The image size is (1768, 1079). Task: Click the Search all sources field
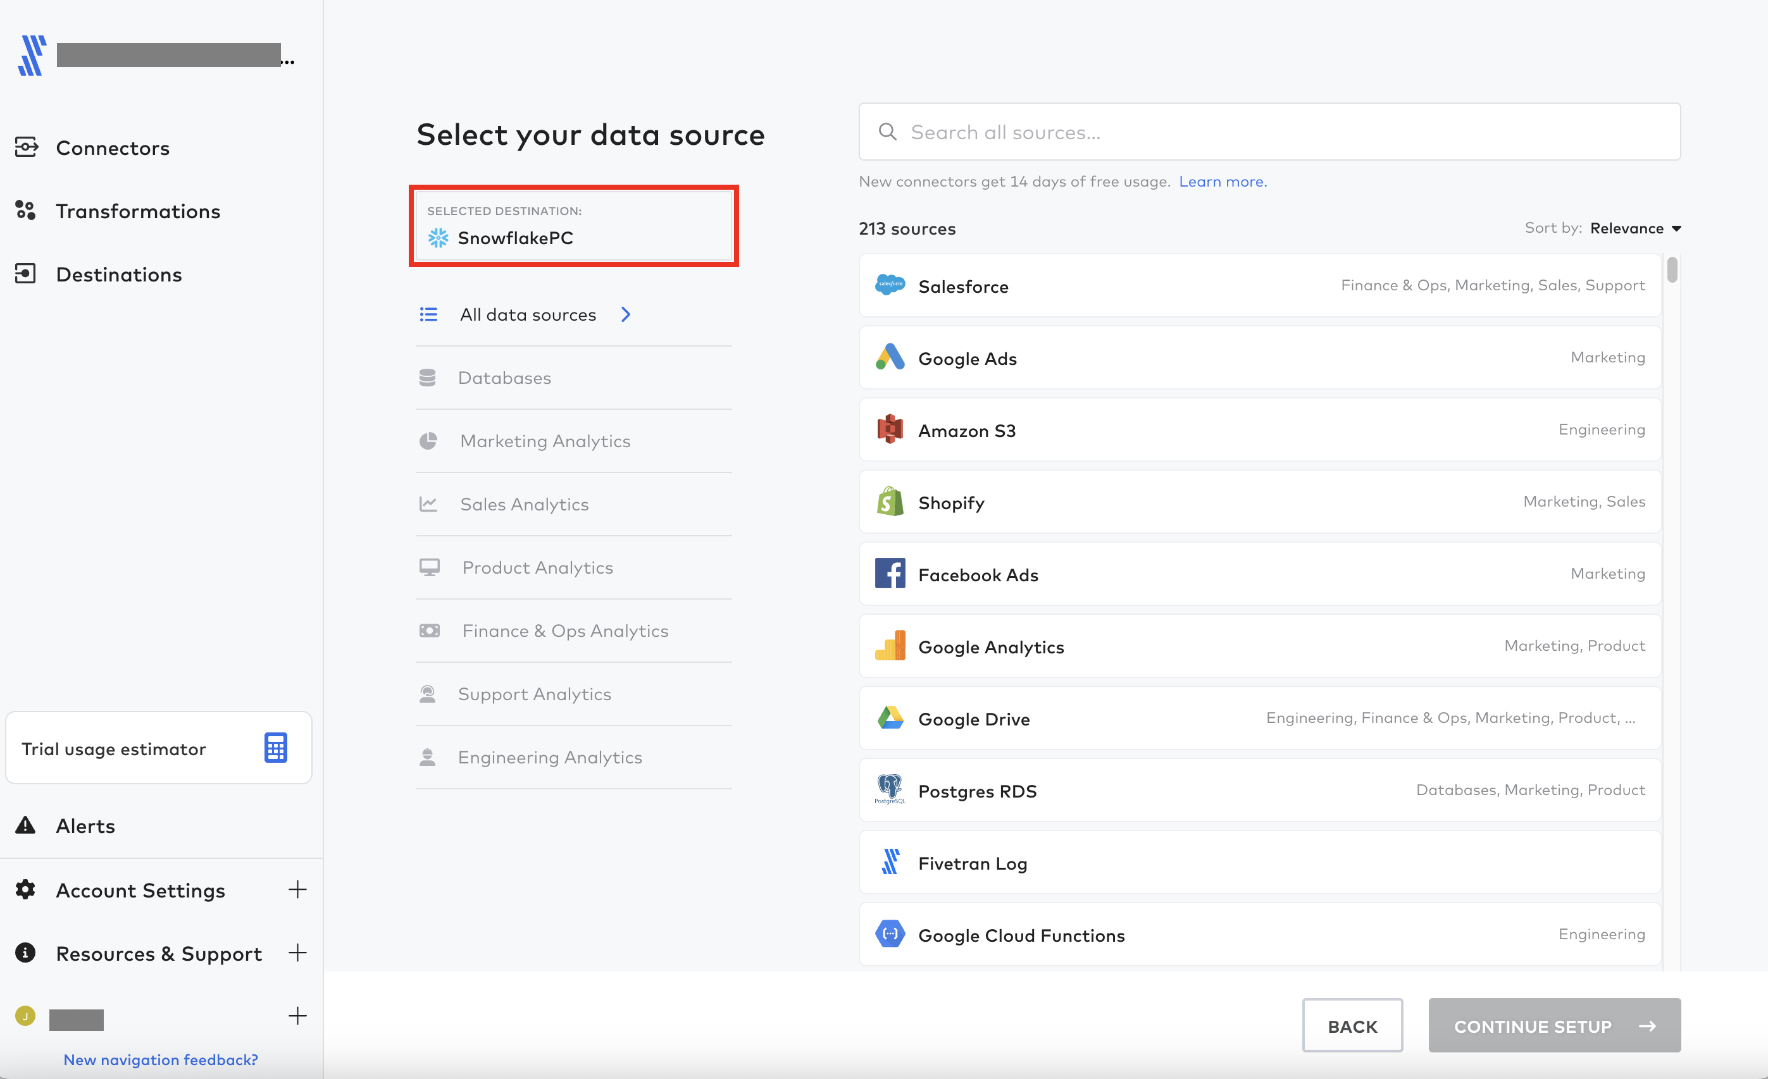(1269, 132)
